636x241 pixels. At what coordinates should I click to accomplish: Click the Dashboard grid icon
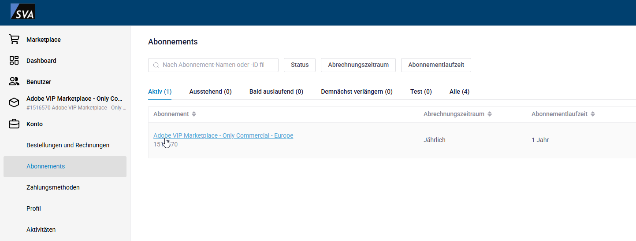[x=14, y=61]
